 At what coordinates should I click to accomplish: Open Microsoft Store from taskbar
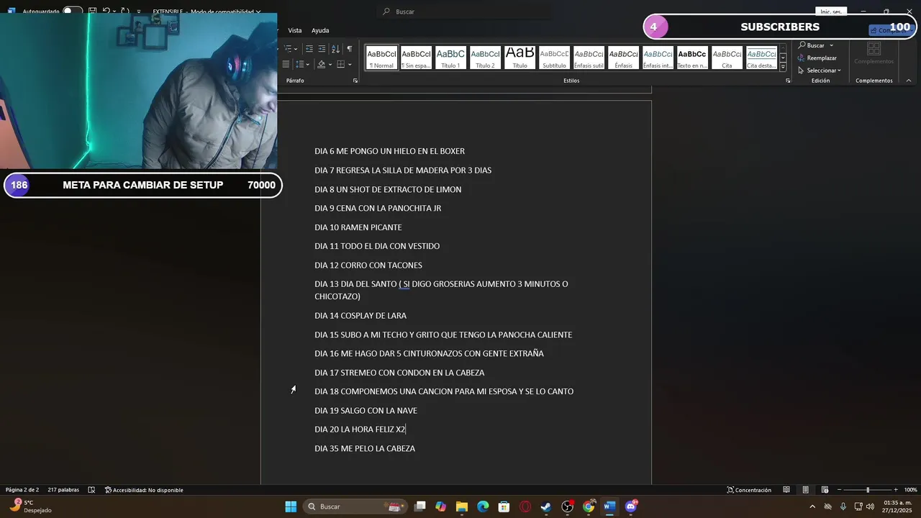(504, 506)
